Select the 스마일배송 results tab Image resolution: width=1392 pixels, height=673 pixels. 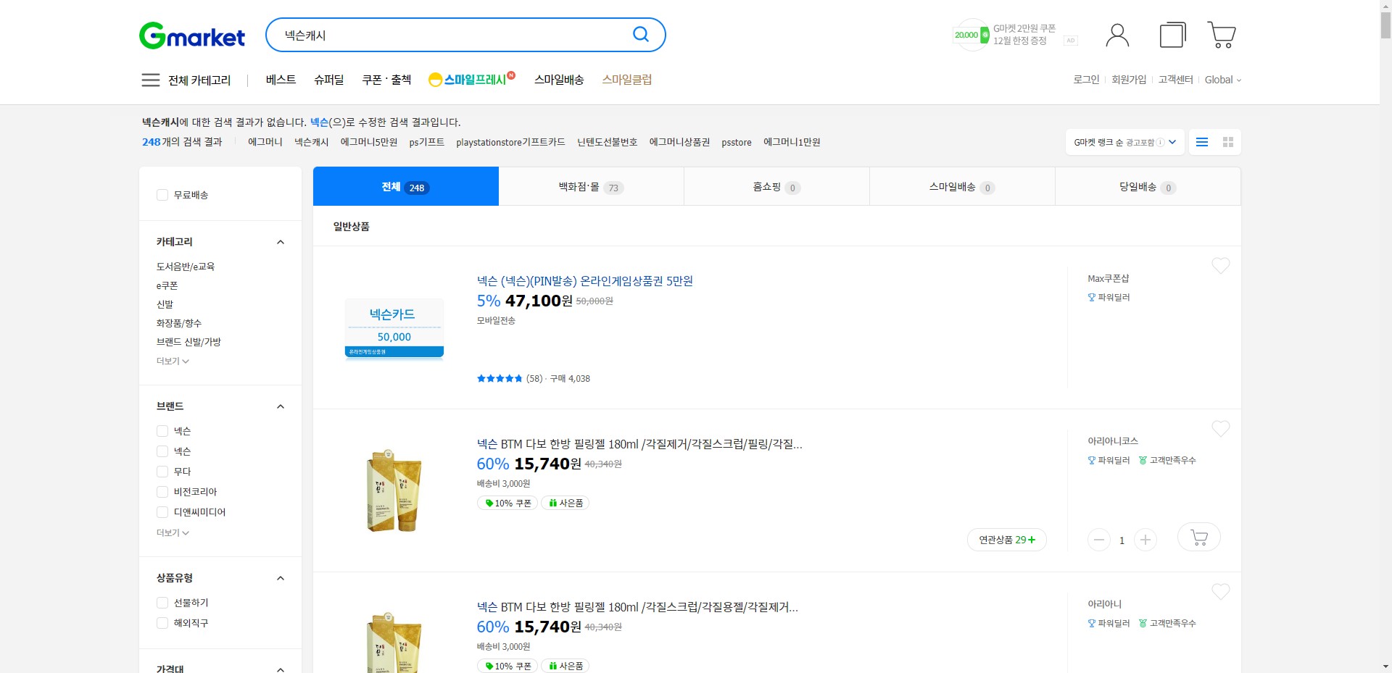pyautogui.click(x=962, y=187)
